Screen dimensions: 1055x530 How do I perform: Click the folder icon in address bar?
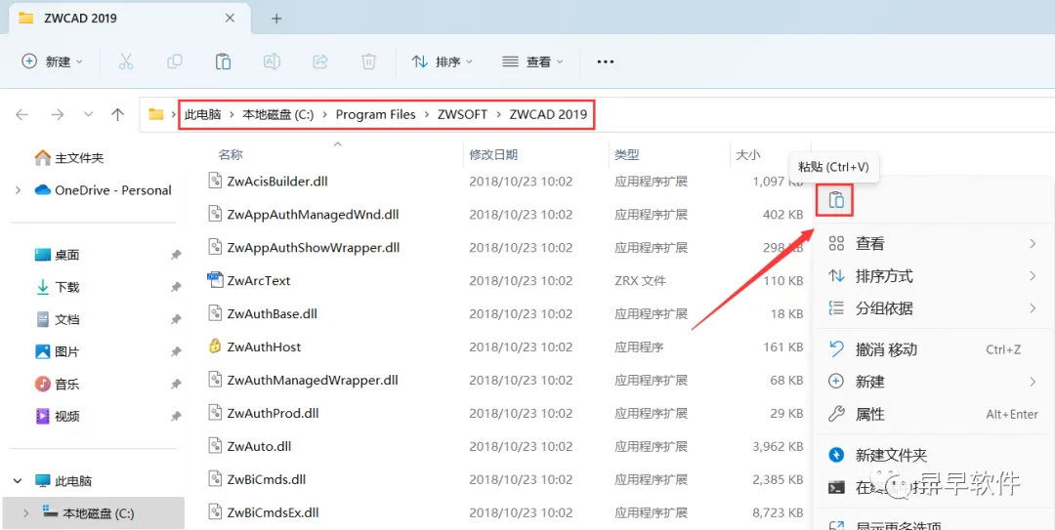tap(156, 114)
